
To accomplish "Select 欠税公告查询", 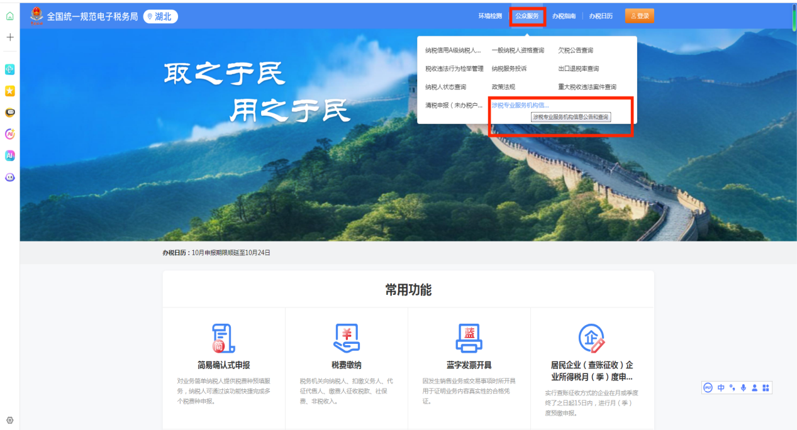I will click(576, 50).
